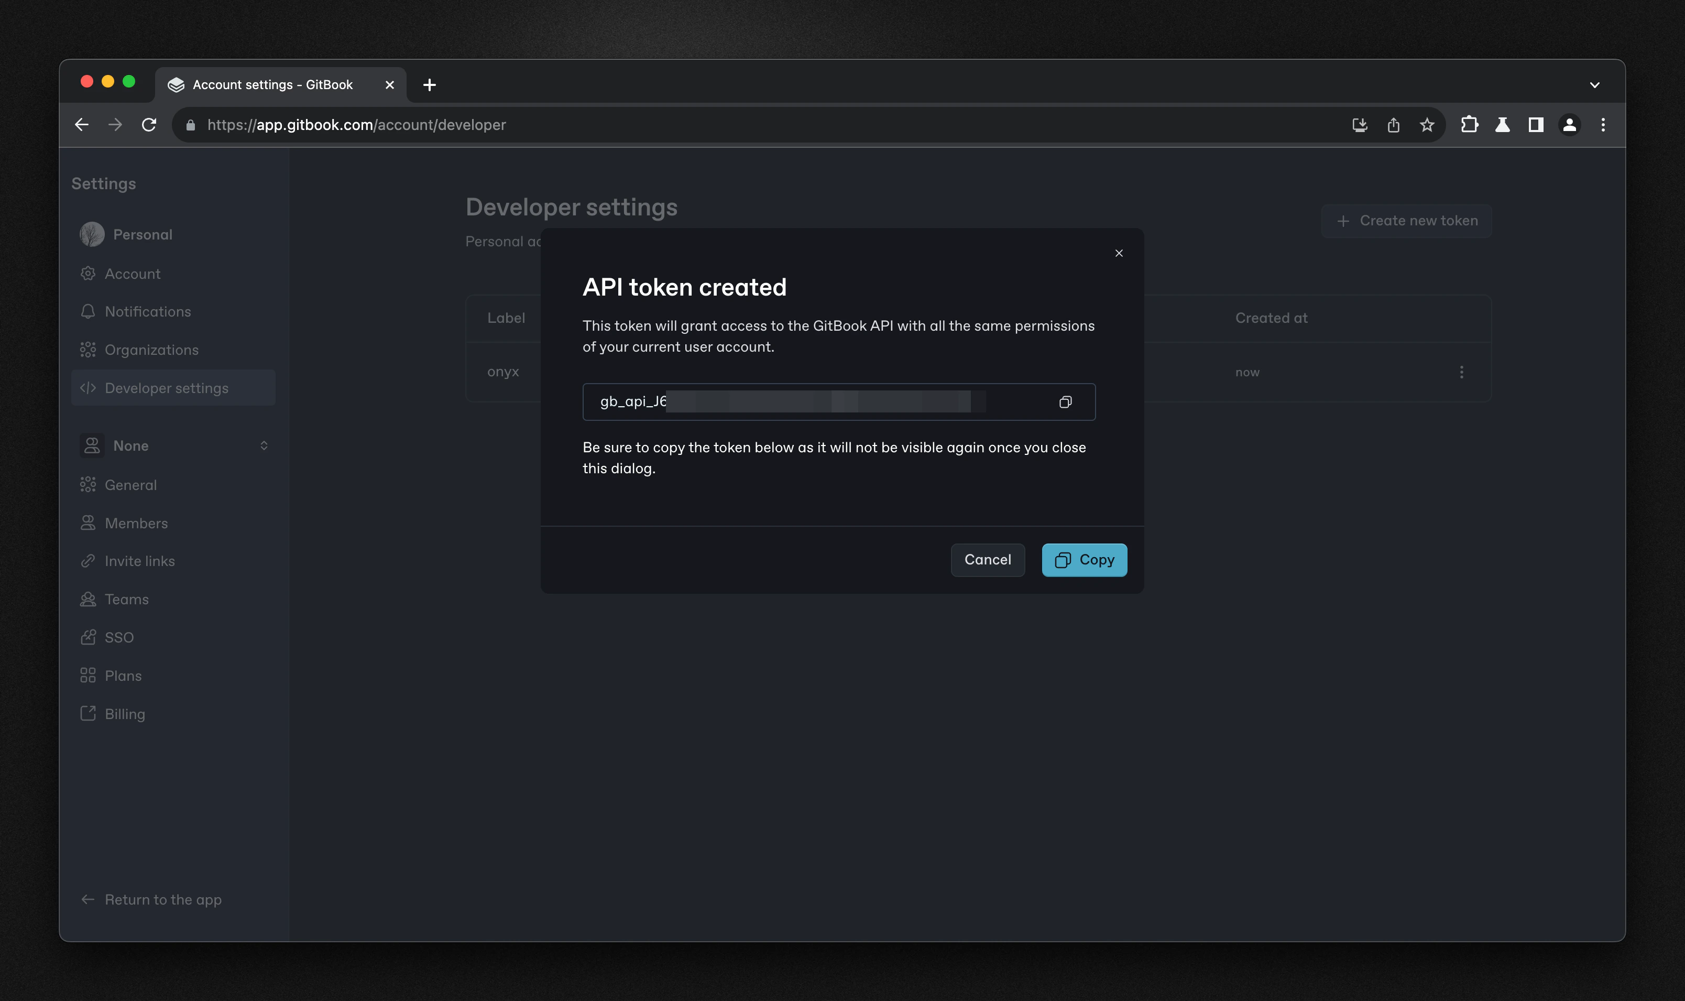Viewport: 1685px width, 1001px height.
Task: Select the Billing sidebar item
Action: pos(124,713)
